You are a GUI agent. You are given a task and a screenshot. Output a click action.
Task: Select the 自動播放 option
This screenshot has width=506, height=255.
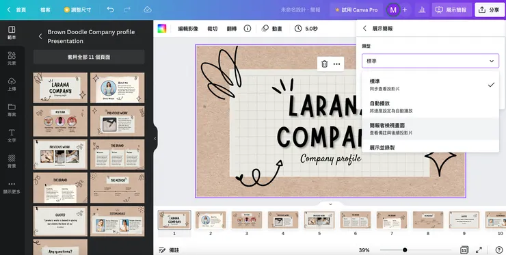coord(430,107)
